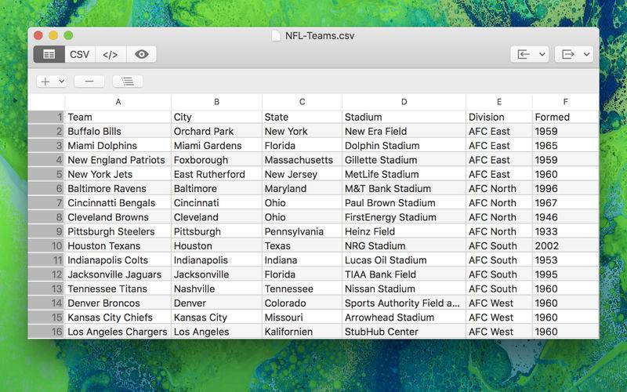The height and width of the screenshot is (392, 627).
Task: Click the list indent toolbar button
Action: pos(128,82)
